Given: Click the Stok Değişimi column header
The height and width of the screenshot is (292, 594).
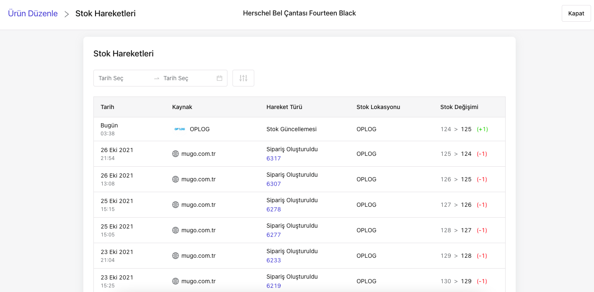Looking at the screenshot, I should [459, 107].
